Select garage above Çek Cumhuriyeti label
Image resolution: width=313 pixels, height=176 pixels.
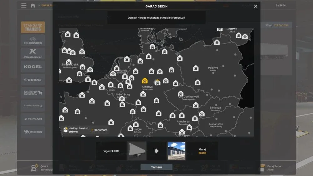[x=181, y=94]
